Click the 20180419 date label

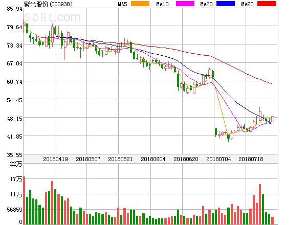(x=55, y=159)
